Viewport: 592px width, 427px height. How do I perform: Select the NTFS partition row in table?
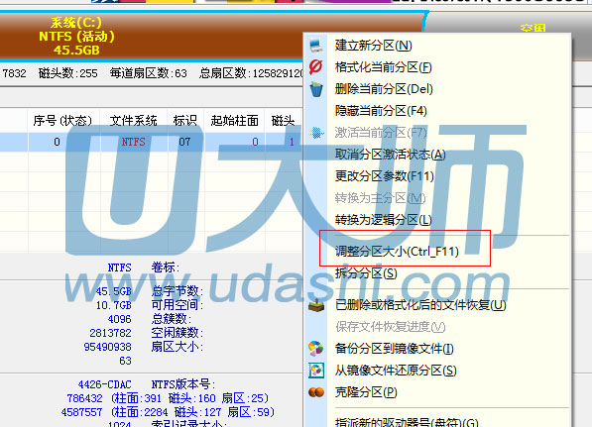point(151,143)
